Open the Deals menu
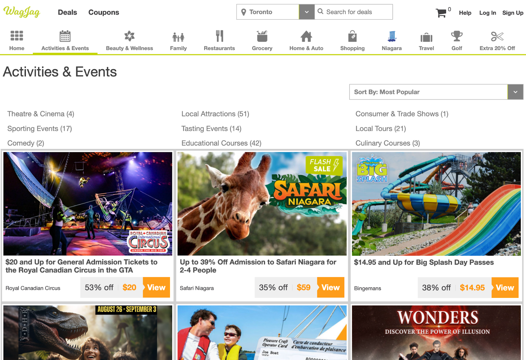 coord(67,12)
